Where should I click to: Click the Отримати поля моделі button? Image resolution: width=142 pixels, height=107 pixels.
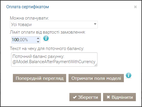point(96,78)
